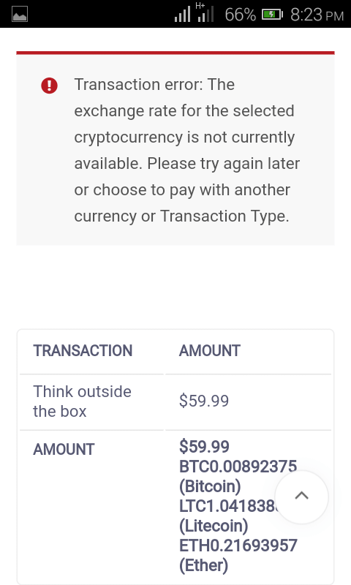The height and width of the screenshot is (585, 351).
Task: Tap the $59.99 item price cell
Action: pos(204,401)
